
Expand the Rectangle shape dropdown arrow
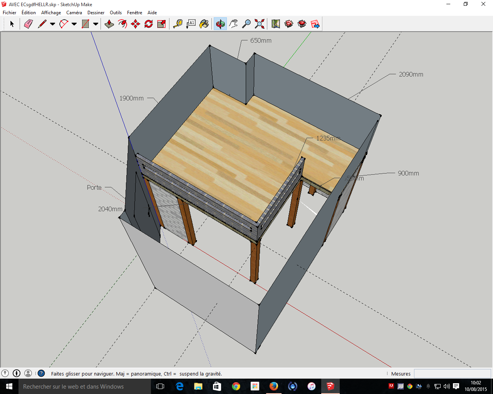pos(96,24)
